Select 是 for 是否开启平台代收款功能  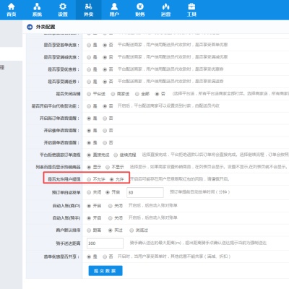(x=89, y=106)
